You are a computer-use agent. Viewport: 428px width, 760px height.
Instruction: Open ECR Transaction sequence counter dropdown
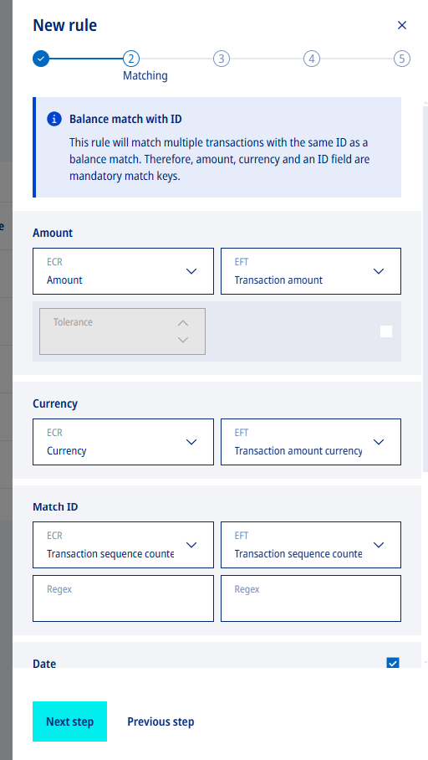click(x=123, y=545)
